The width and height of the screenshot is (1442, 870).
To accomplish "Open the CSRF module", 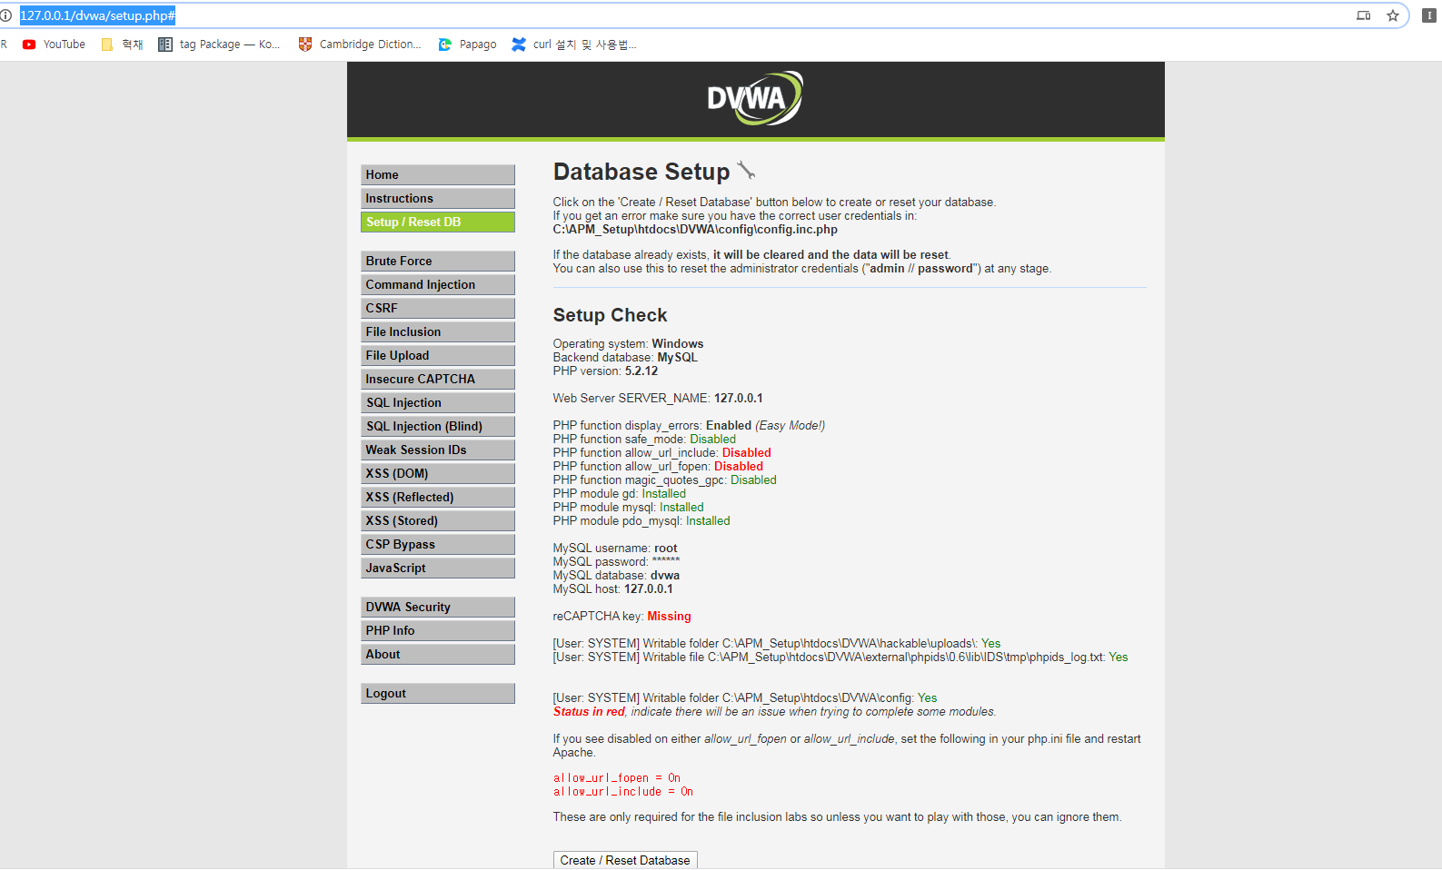I will click(438, 308).
